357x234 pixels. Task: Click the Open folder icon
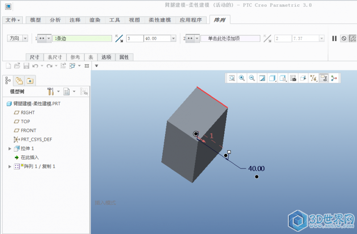[17, 66]
